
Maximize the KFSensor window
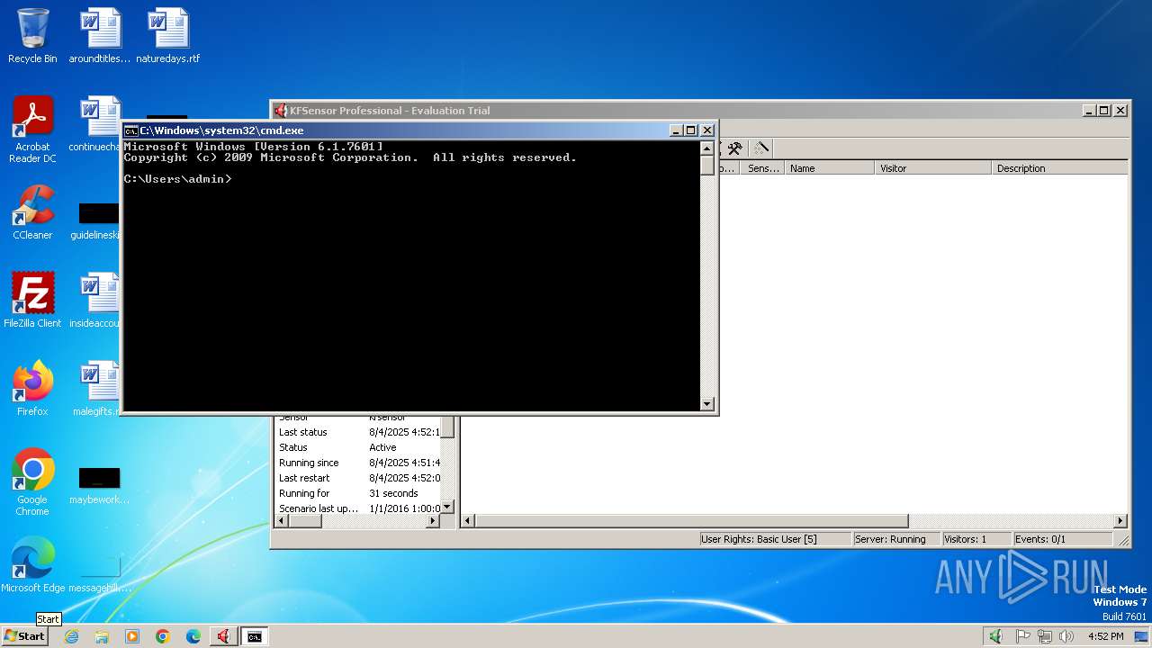pyautogui.click(x=1104, y=111)
